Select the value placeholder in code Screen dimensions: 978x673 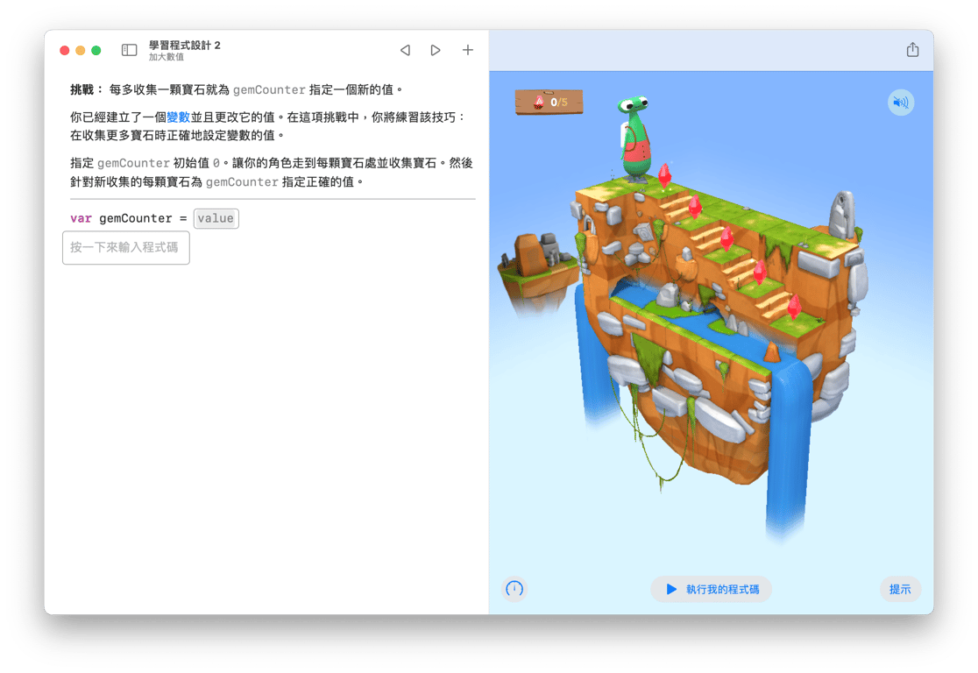click(216, 218)
